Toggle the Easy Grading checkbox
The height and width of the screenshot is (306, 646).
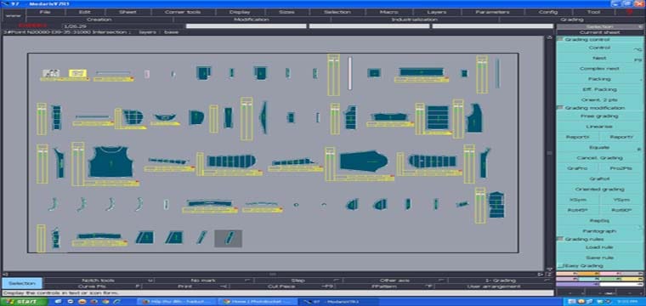tap(560, 266)
